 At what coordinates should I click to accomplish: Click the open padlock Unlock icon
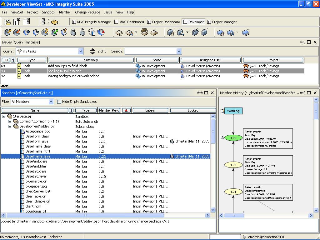(x=82, y=32)
